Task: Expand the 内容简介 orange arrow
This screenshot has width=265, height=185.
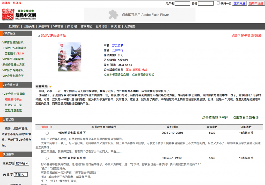Action: point(50,87)
